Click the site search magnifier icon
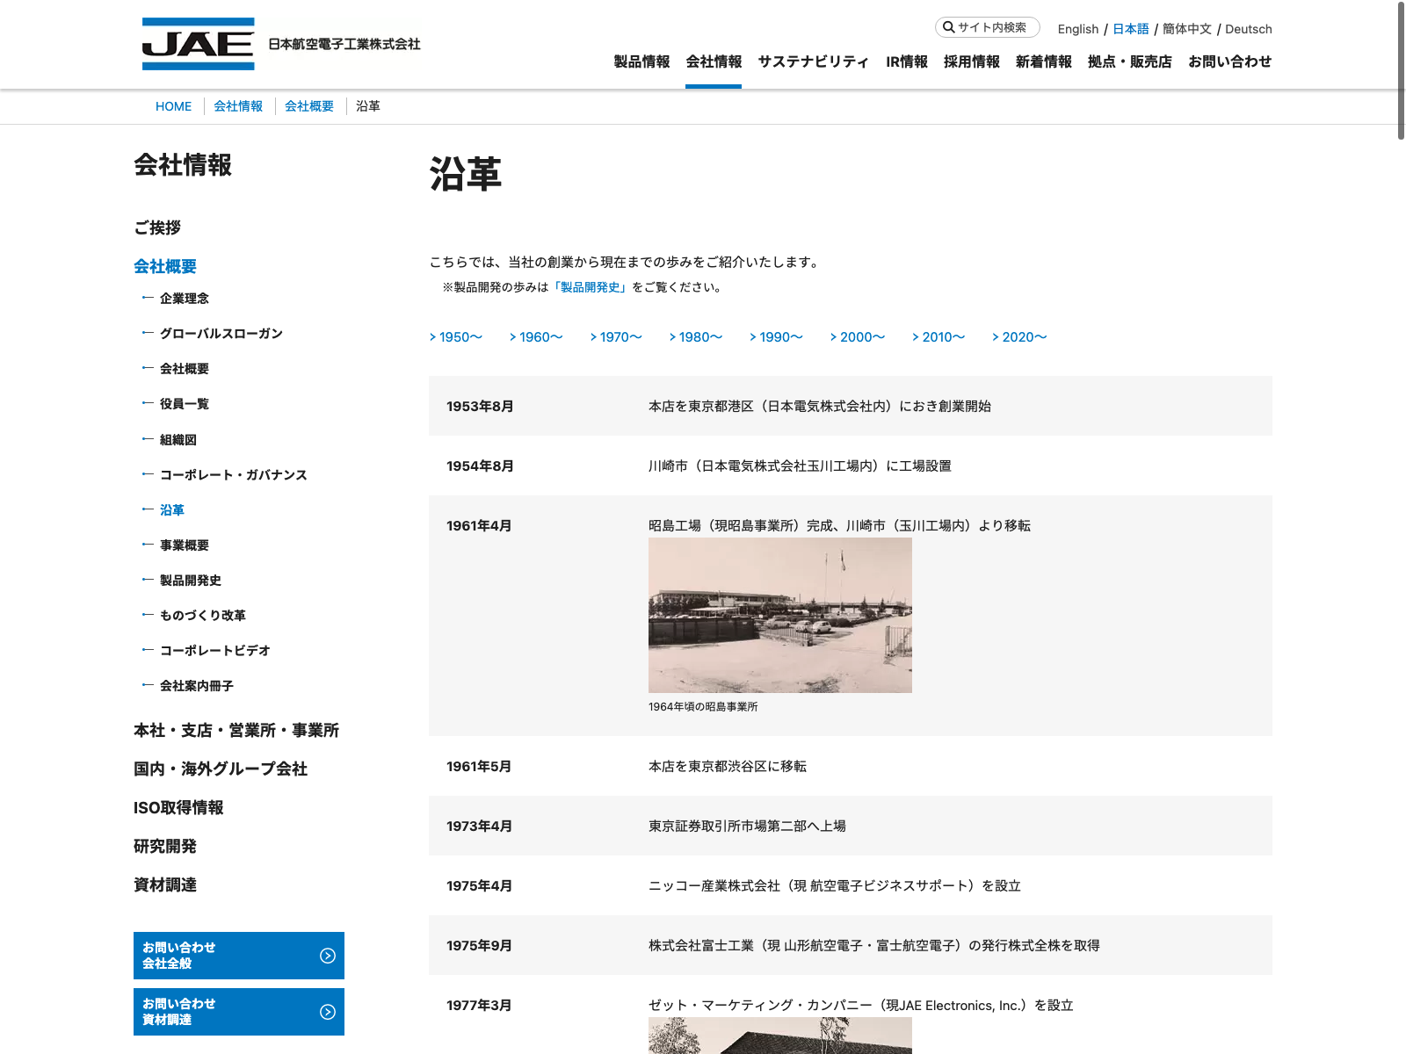Viewport: 1406px width, 1054px height. (948, 27)
